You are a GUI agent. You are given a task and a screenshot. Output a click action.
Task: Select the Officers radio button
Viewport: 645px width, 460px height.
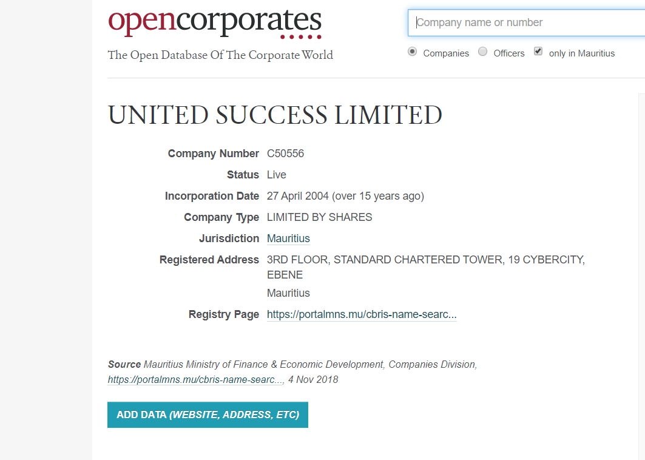point(483,52)
